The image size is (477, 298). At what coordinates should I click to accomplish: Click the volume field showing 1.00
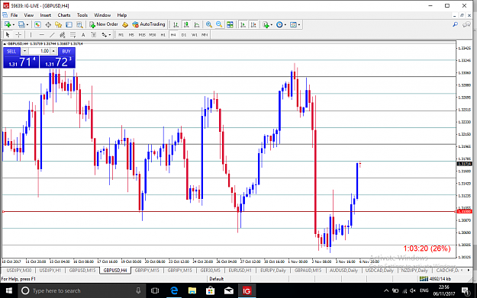[39, 51]
